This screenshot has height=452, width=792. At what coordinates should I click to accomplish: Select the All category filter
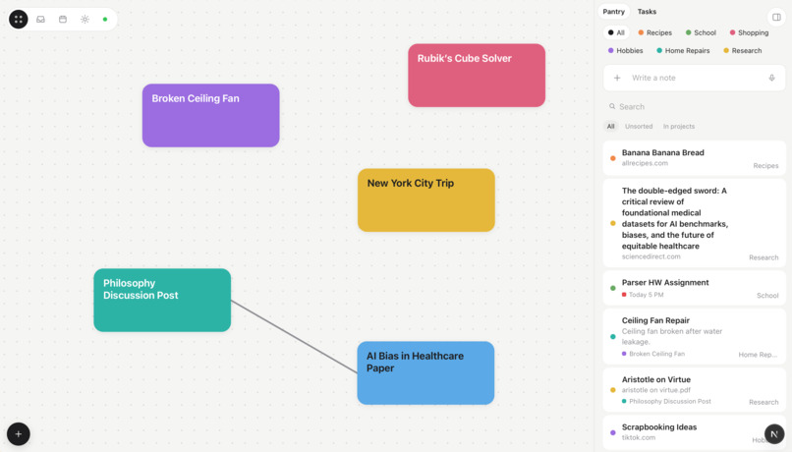tap(616, 32)
